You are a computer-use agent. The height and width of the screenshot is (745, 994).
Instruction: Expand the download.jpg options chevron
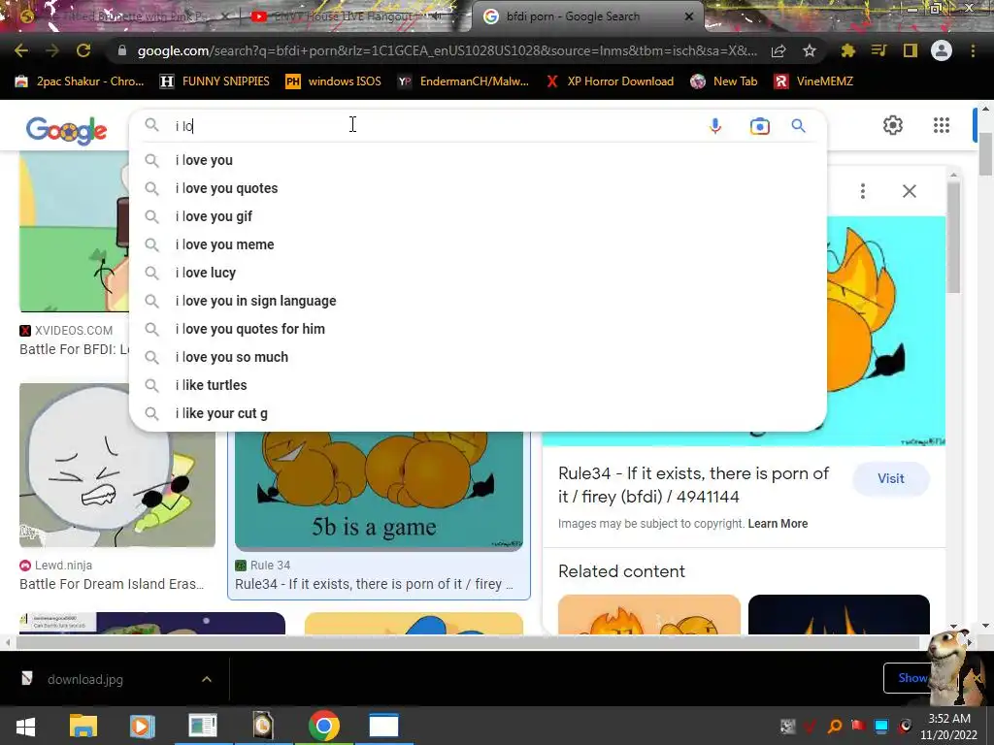(207, 679)
